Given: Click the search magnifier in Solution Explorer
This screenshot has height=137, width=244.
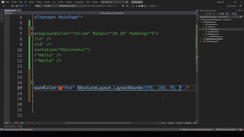Looking at the screenshot, I should click(241, 17).
